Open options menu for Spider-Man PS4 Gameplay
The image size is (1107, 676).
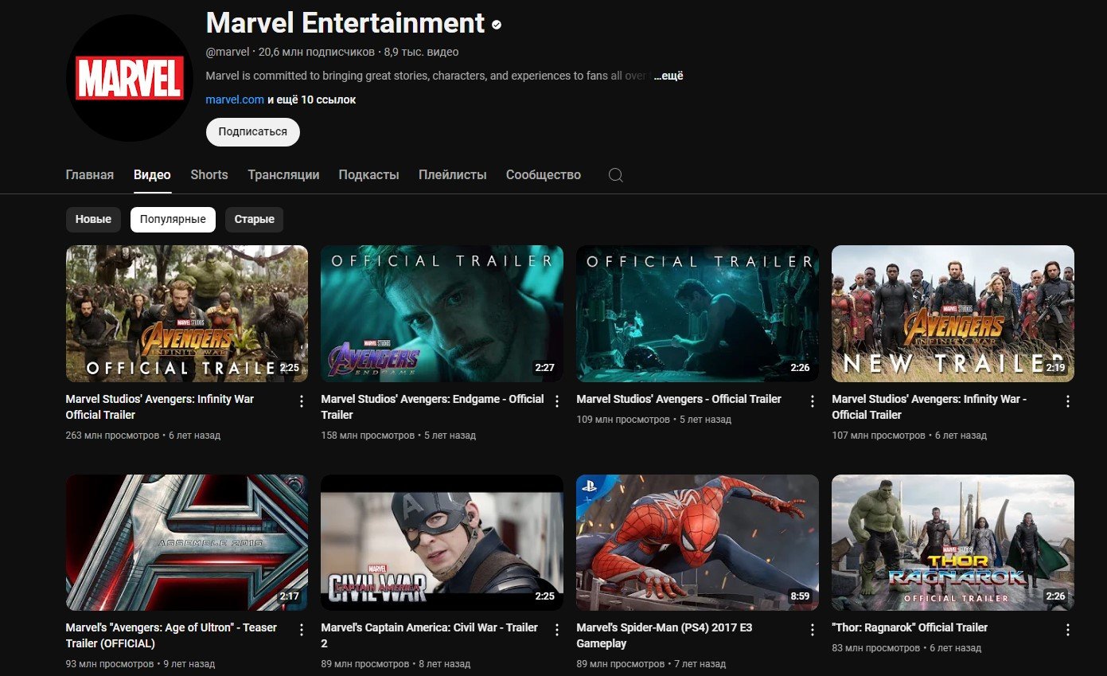click(813, 630)
